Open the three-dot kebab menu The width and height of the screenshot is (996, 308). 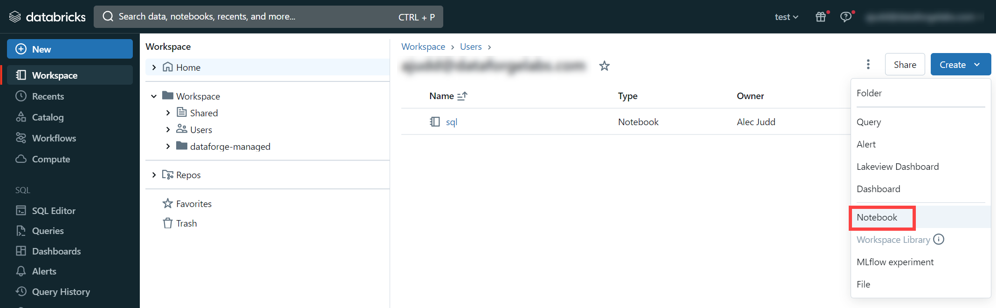tap(868, 64)
